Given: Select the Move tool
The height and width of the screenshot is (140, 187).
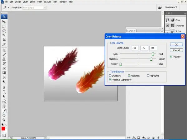Looking at the screenshot, I should tap(4, 22).
